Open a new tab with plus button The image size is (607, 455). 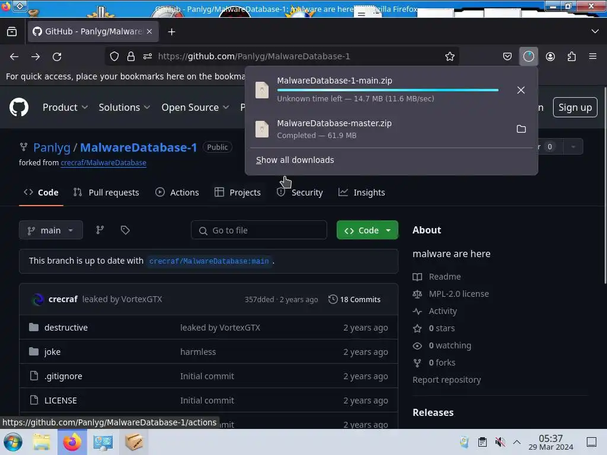tap(171, 32)
